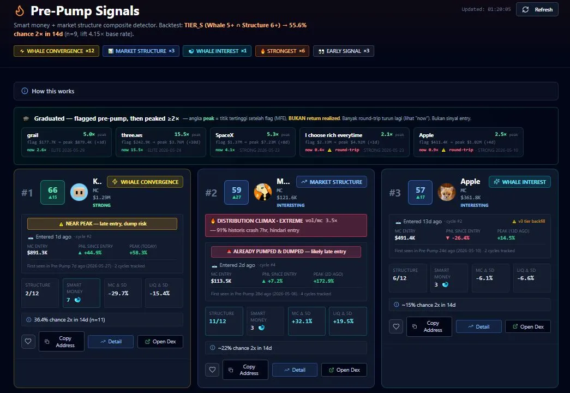
Task: Click the info icon beside 36.4% chance 2x
Action: click(29, 319)
